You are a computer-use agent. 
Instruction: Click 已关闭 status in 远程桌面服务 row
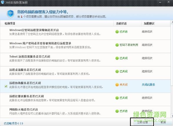pos(123,71)
